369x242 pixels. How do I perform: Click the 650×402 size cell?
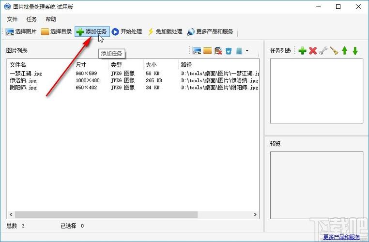(86, 88)
